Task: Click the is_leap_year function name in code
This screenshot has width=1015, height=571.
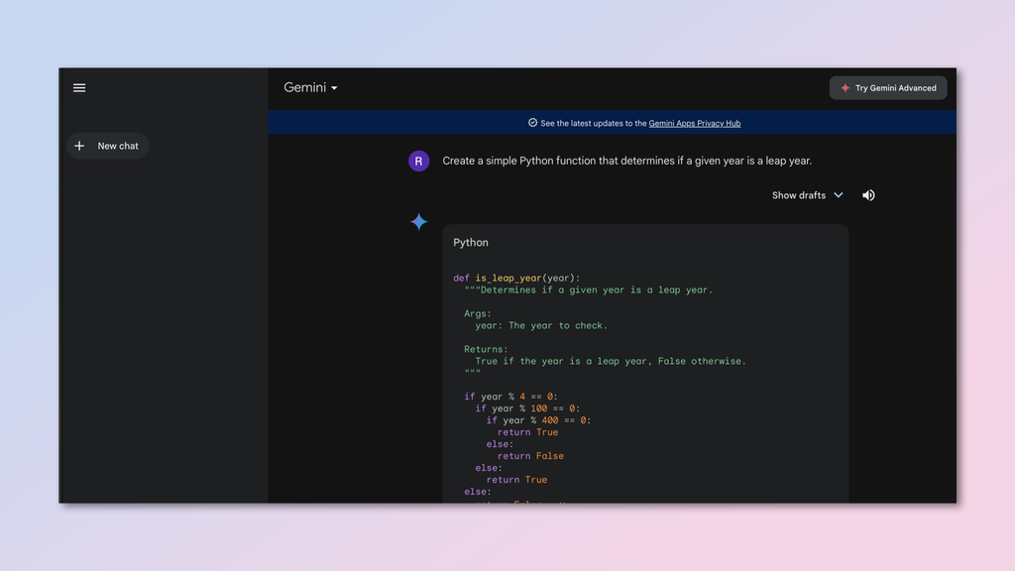Action: pyautogui.click(x=507, y=278)
